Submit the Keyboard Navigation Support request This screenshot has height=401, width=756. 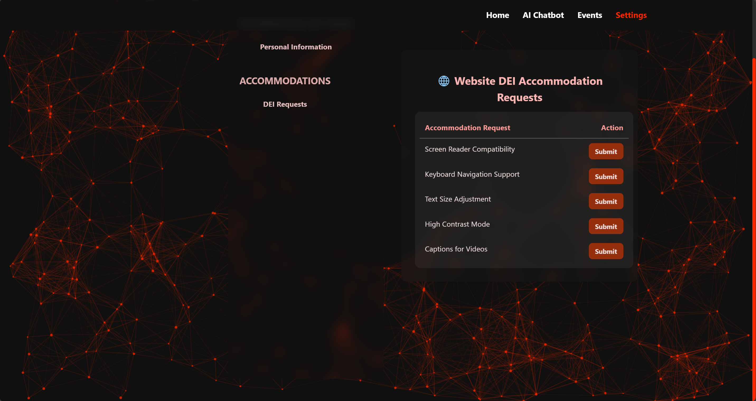(x=606, y=176)
